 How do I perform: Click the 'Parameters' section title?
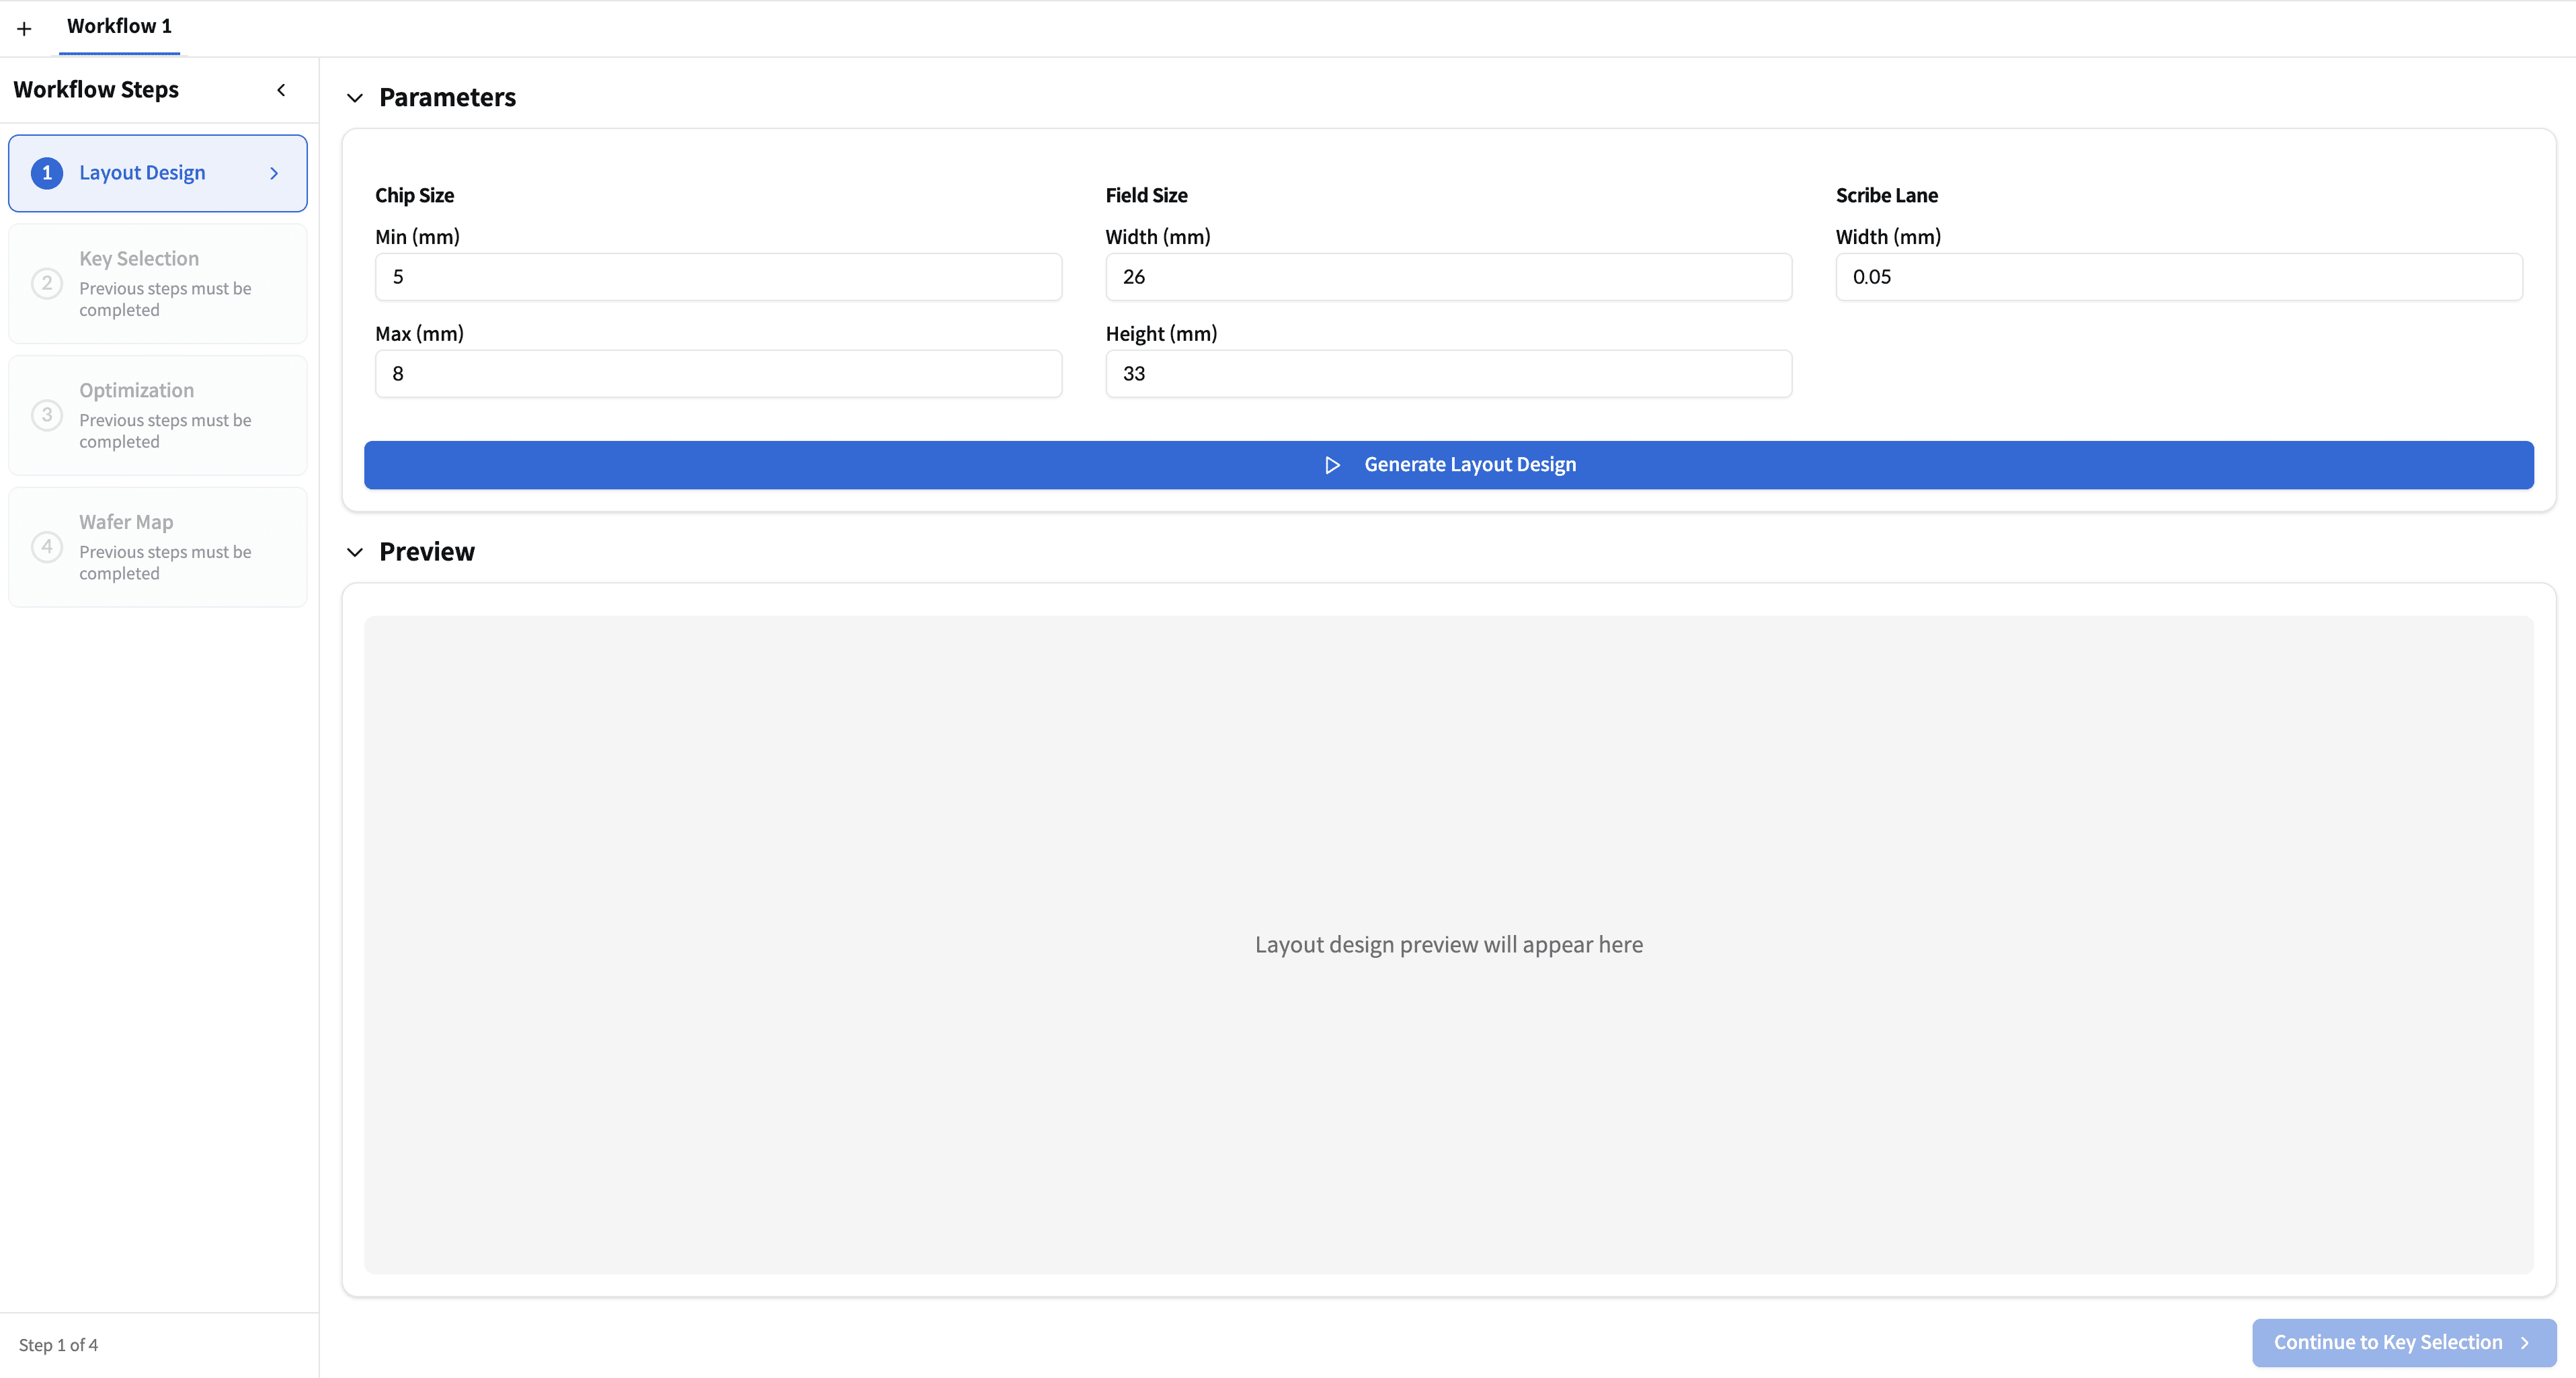pos(447,97)
